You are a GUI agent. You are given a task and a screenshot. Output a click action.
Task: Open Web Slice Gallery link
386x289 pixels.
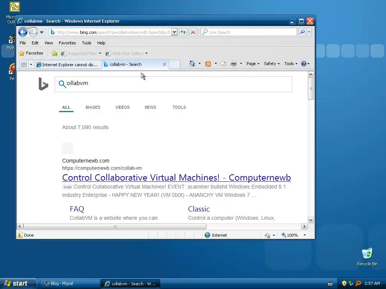tap(126, 53)
